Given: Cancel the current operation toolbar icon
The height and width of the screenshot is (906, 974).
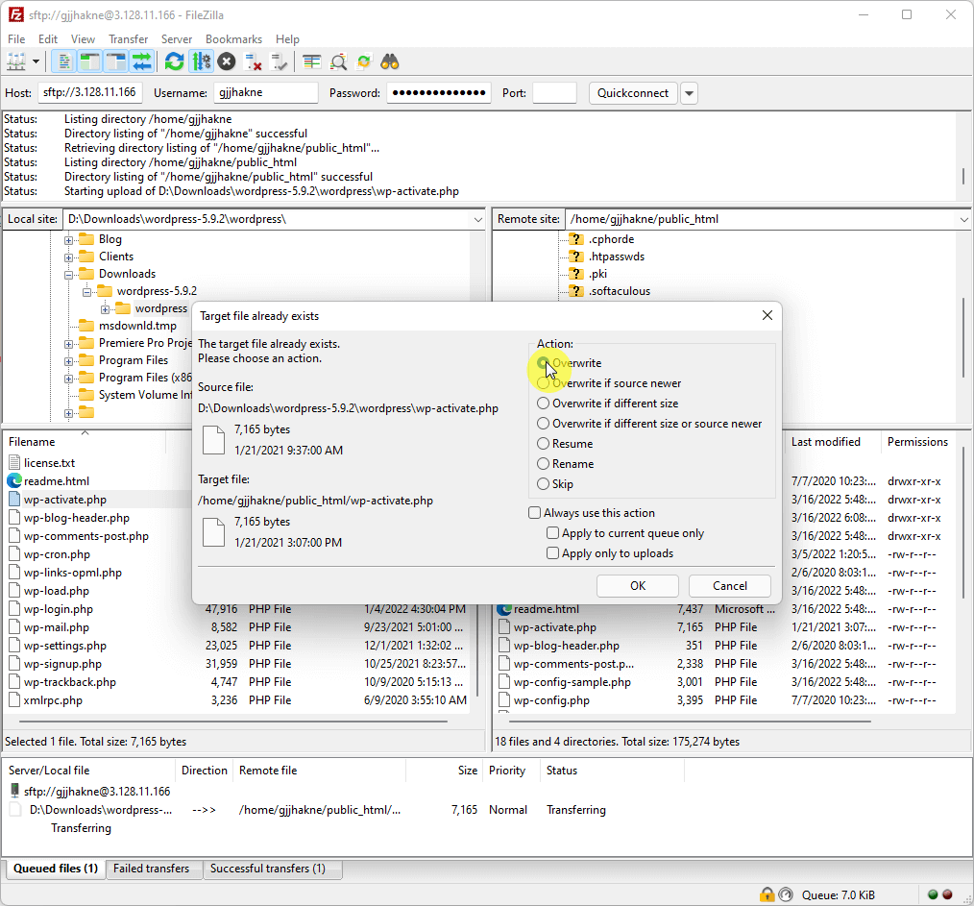Looking at the screenshot, I should (x=227, y=61).
